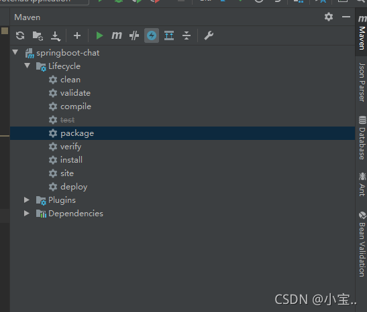Click the springboot-chat Maven project icon
The image size is (367, 312).
coord(30,54)
